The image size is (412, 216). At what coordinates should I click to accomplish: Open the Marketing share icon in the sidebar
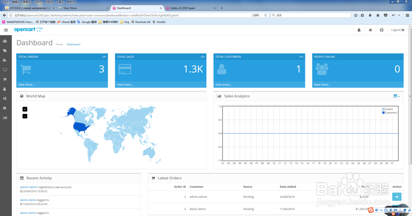5,99
